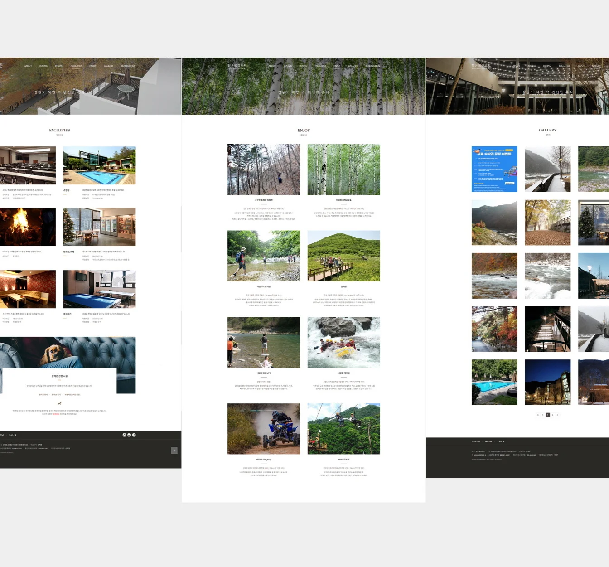Click ABOUT in the Gallery page menu
Screen dimensions: 609x567
click(517, 66)
